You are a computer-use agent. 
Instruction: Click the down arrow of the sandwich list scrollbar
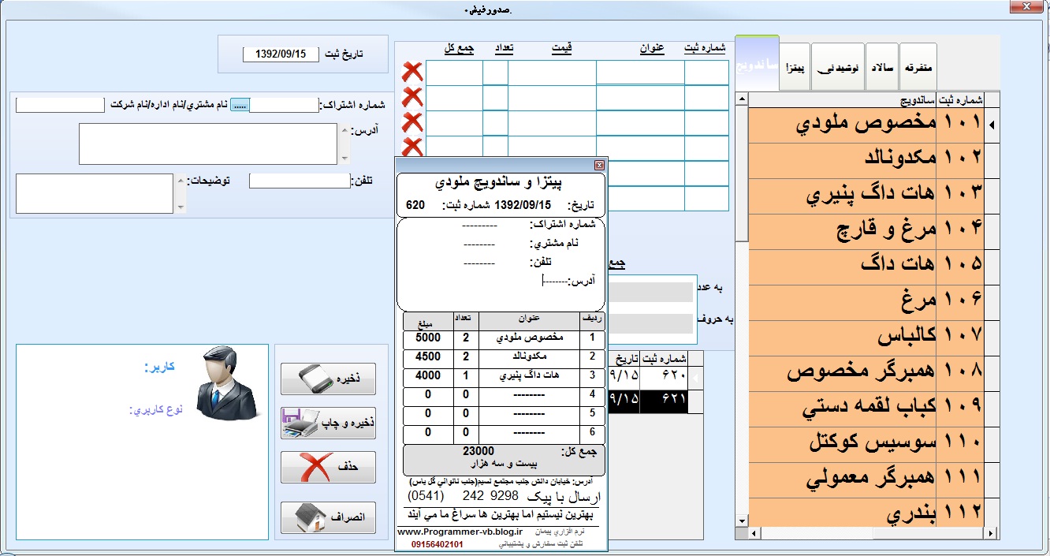(741, 521)
